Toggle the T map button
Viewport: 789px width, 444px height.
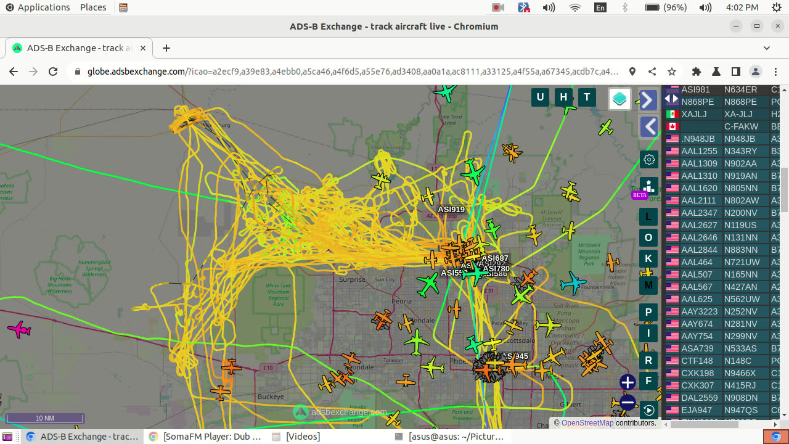pos(587,97)
